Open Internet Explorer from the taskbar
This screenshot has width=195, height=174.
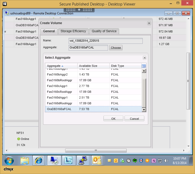tap(38, 160)
